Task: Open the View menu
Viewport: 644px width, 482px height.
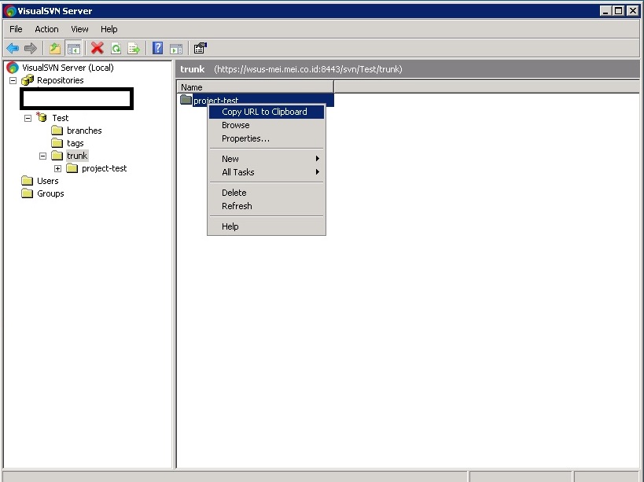Action: point(79,29)
